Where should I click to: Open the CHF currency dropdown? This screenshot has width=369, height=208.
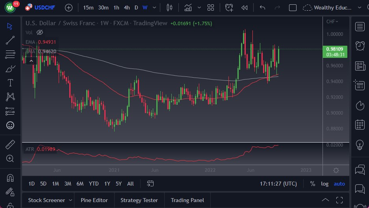coord(332,22)
